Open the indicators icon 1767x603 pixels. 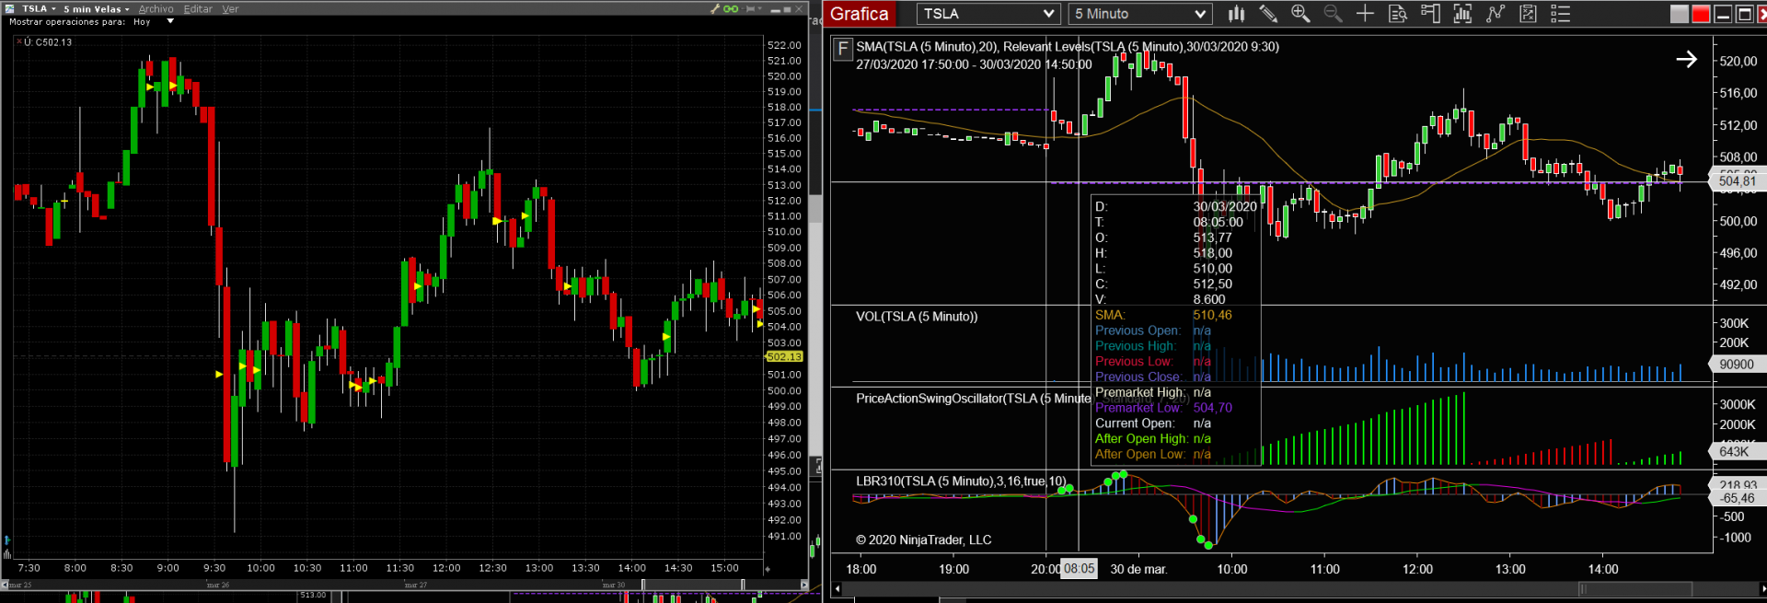click(x=1496, y=14)
